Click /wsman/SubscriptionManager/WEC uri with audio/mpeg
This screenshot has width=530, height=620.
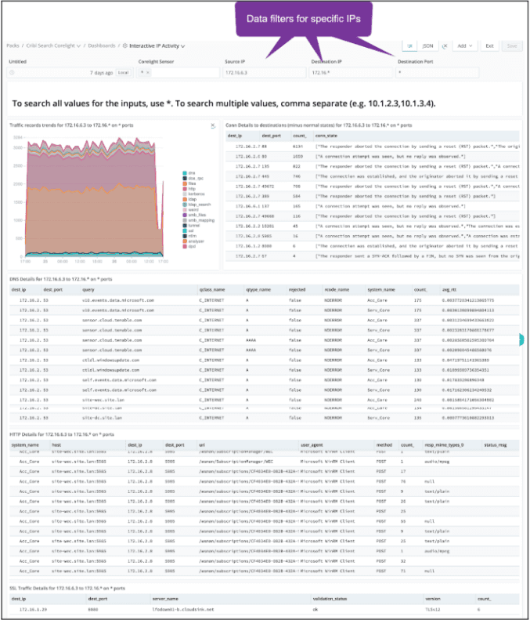(236, 462)
